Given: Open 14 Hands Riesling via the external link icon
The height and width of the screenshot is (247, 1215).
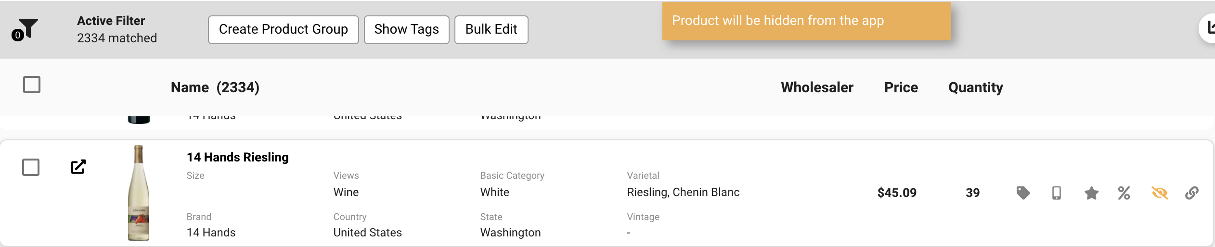Looking at the screenshot, I should click(78, 167).
